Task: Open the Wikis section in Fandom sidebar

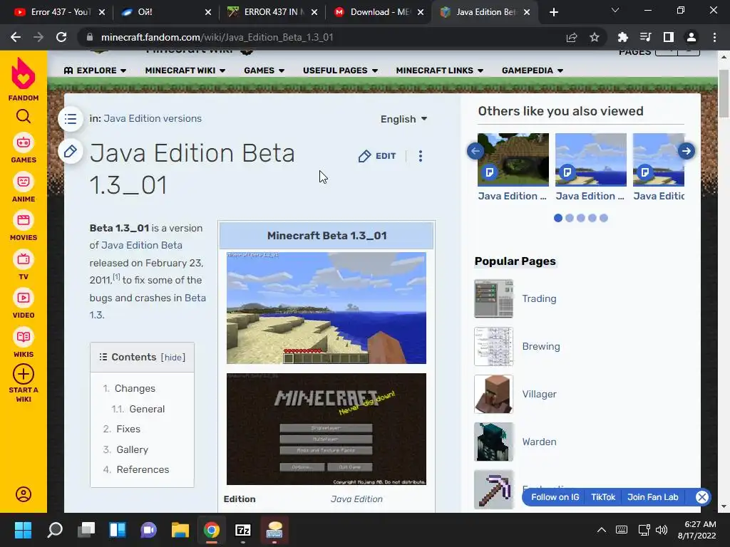Action: click(24, 343)
